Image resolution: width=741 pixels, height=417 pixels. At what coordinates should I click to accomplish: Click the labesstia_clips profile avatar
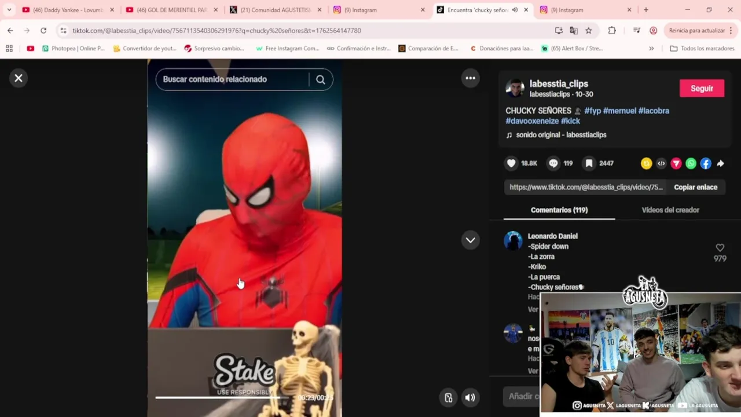tap(515, 89)
